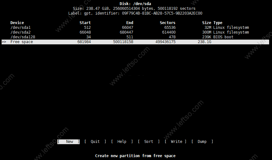This screenshot has width=272, height=160.
Task: Click the Start column header
Action: pyautogui.click(x=85, y=23)
